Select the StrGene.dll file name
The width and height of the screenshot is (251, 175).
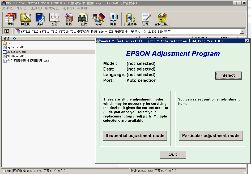click(x=16, y=56)
